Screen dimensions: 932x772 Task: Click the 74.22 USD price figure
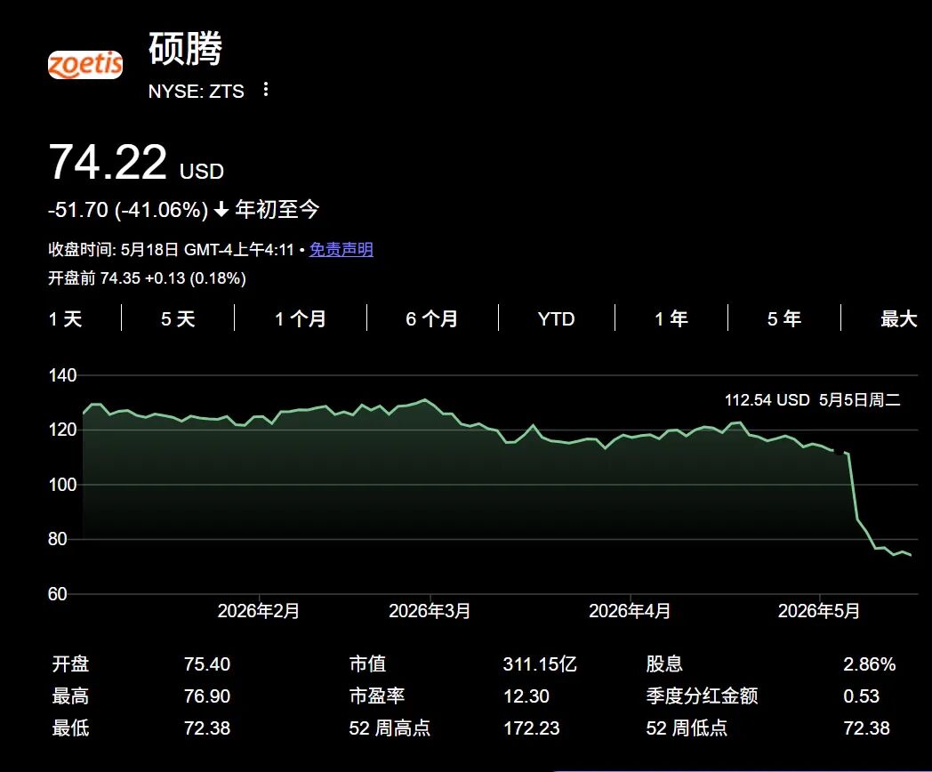(x=136, y=162)
